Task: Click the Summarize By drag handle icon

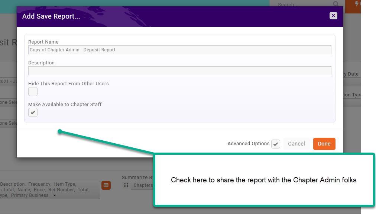Action: 126,185
